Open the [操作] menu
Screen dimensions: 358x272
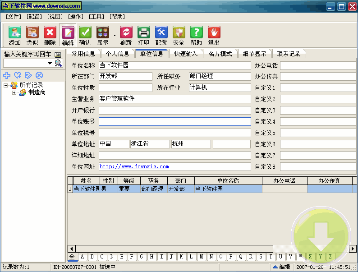[x=76, y=16]
